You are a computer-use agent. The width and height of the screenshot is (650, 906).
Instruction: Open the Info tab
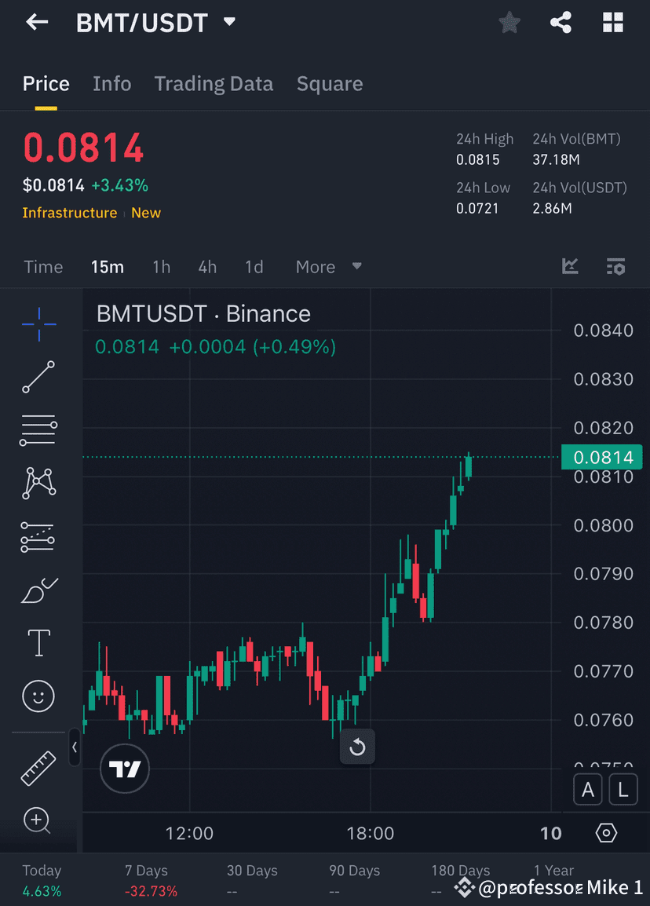pos(111,83)
